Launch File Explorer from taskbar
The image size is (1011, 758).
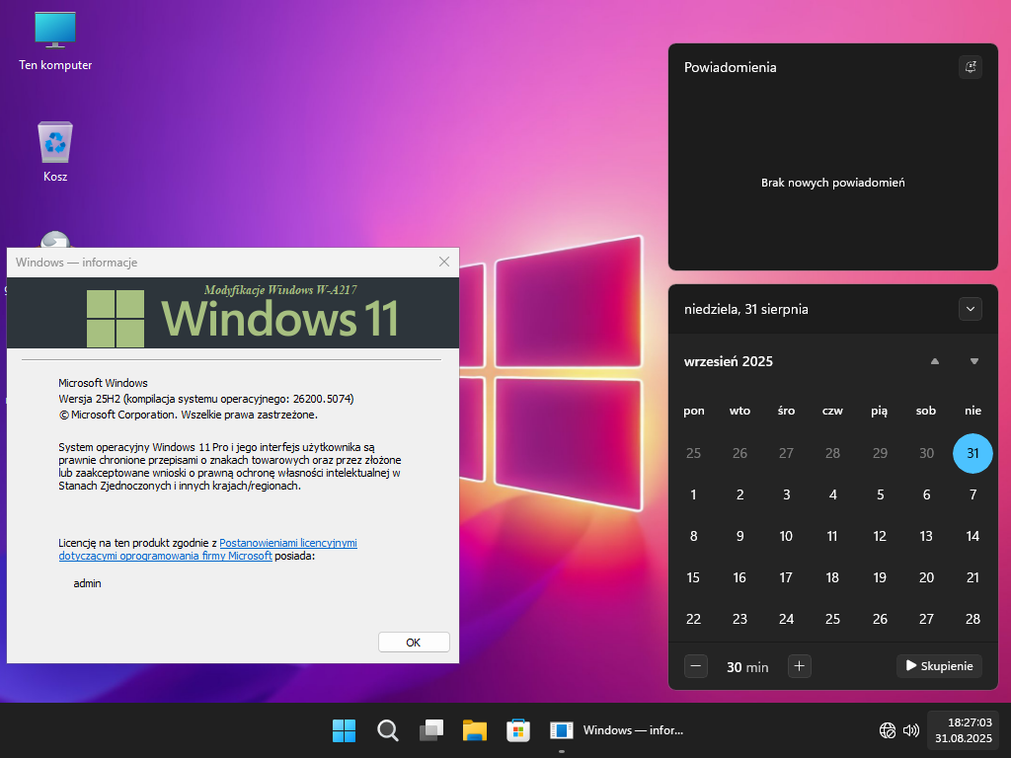point(475,730)
